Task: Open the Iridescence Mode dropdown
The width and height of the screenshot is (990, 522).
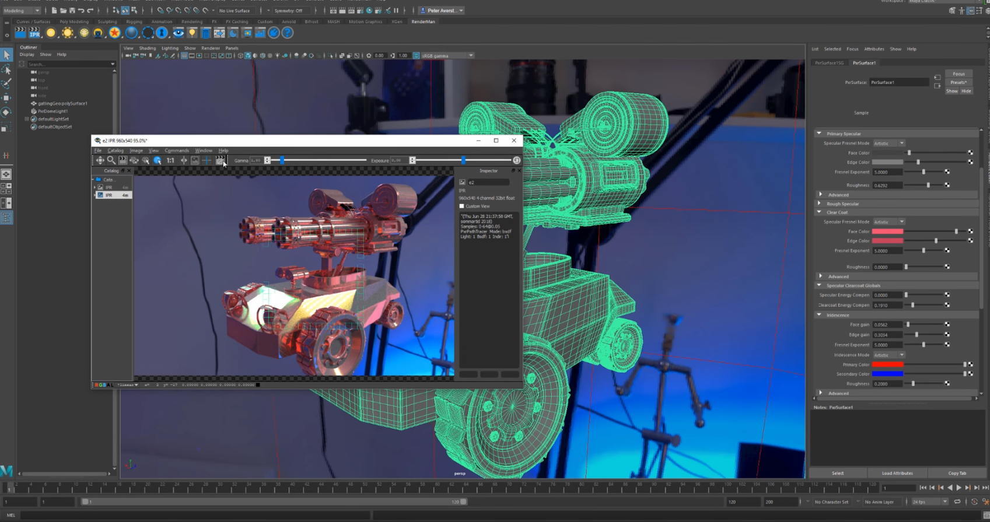Action: point(888,355)
